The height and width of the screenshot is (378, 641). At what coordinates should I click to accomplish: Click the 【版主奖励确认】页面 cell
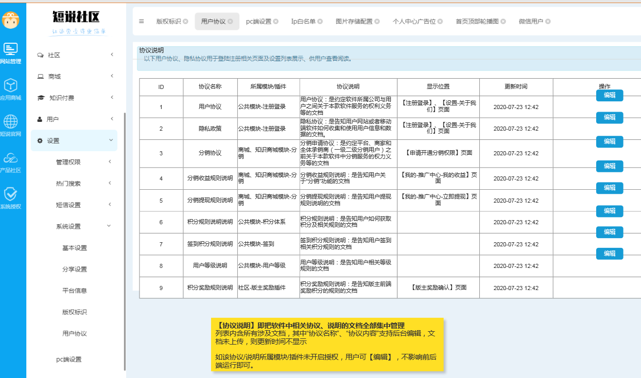438,288
